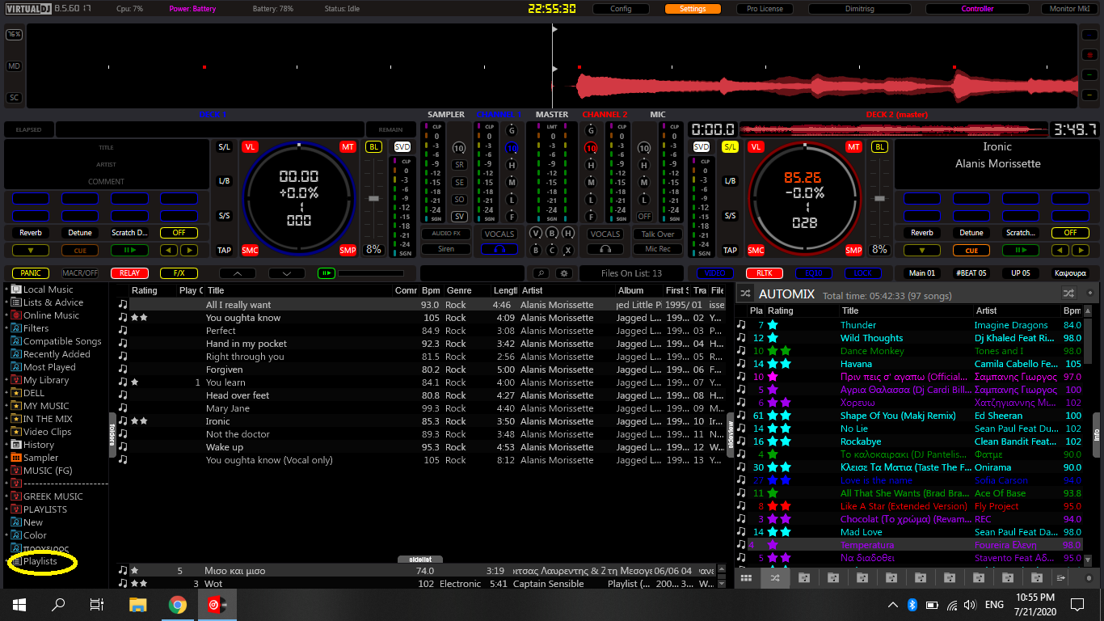The height and width of the screenshot is (621, 1104).
Task: Open the Deck 1 yellow down-arrow dropdown
Action: [31, 251]
